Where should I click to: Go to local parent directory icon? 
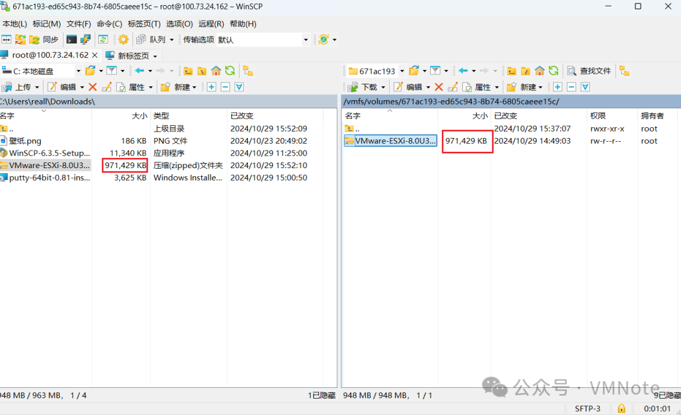tap(188, 71)
